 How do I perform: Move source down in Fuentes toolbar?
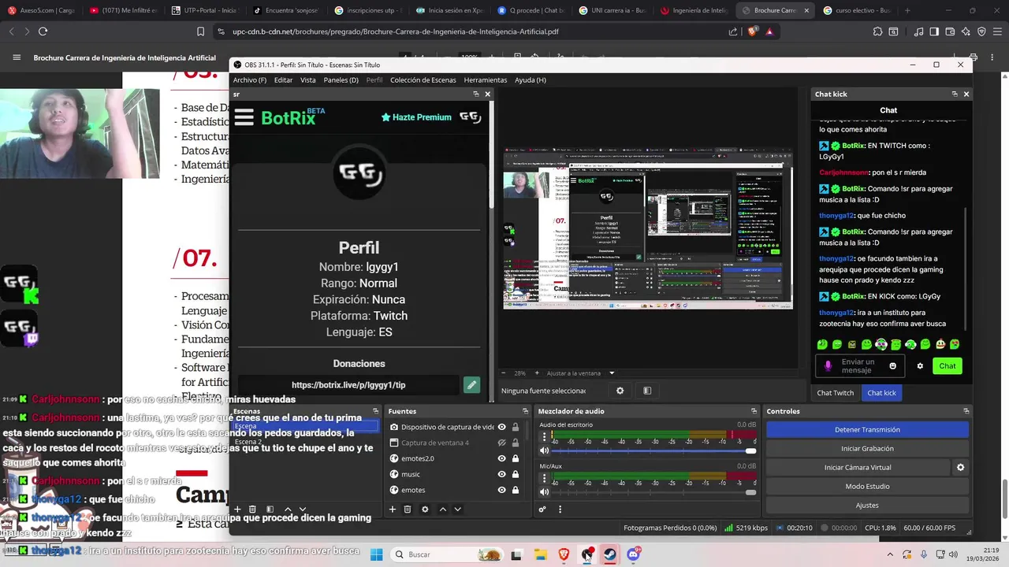point(457,510)
